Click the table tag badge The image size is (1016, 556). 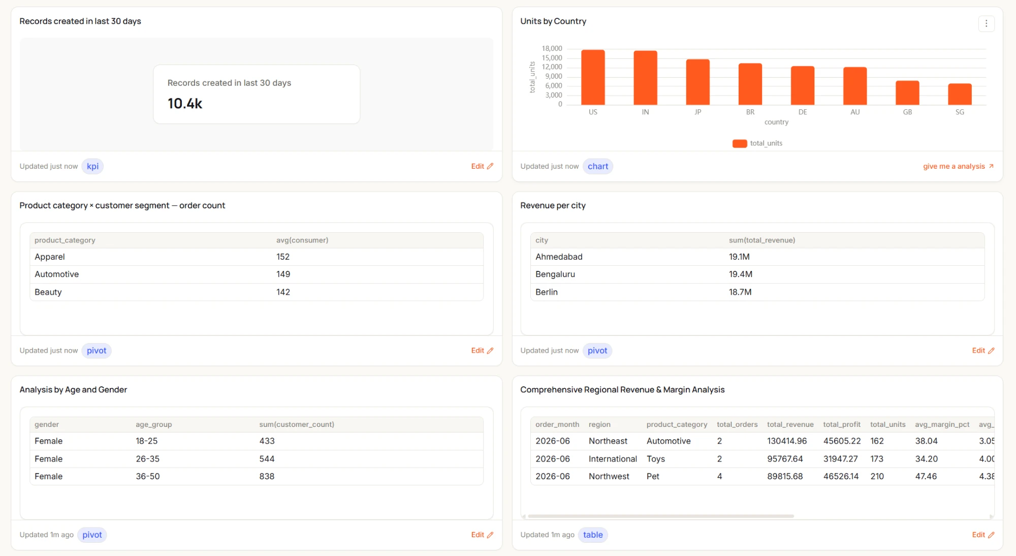coord(593,535)
